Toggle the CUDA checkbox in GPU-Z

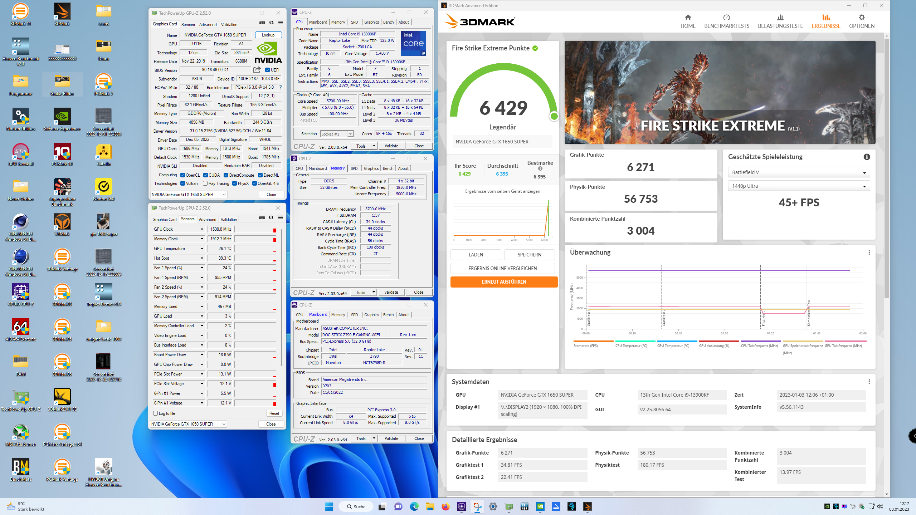(205, 175)
